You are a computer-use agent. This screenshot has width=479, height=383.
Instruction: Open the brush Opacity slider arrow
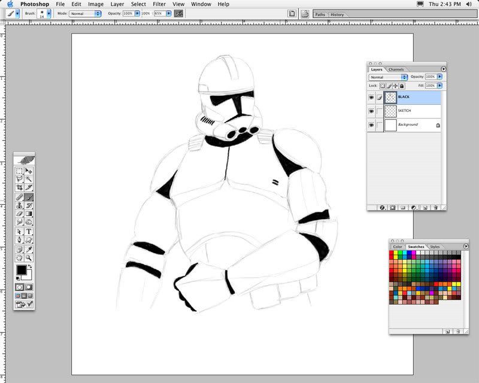pos(137,13)
